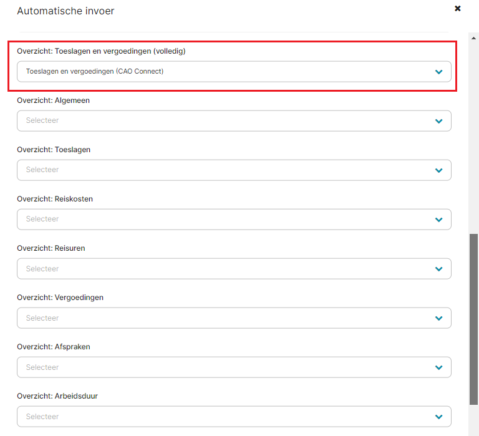Screen dimensions: 479x436
Task: Click chevron icon in Overzicht: Toeslagen field
Action: [x=438, y=170]
